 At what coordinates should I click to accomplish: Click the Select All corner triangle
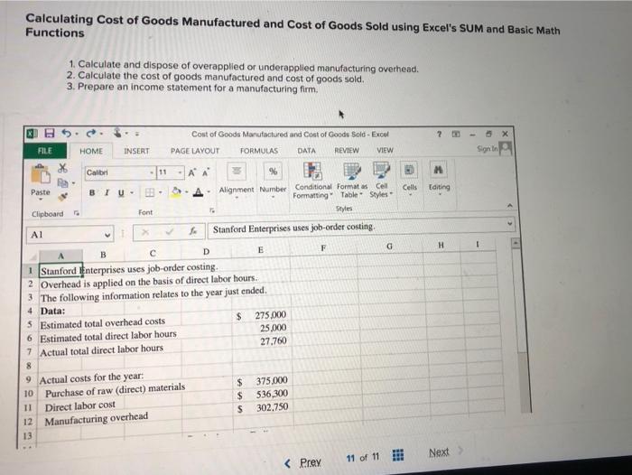(x=33, y=256)
